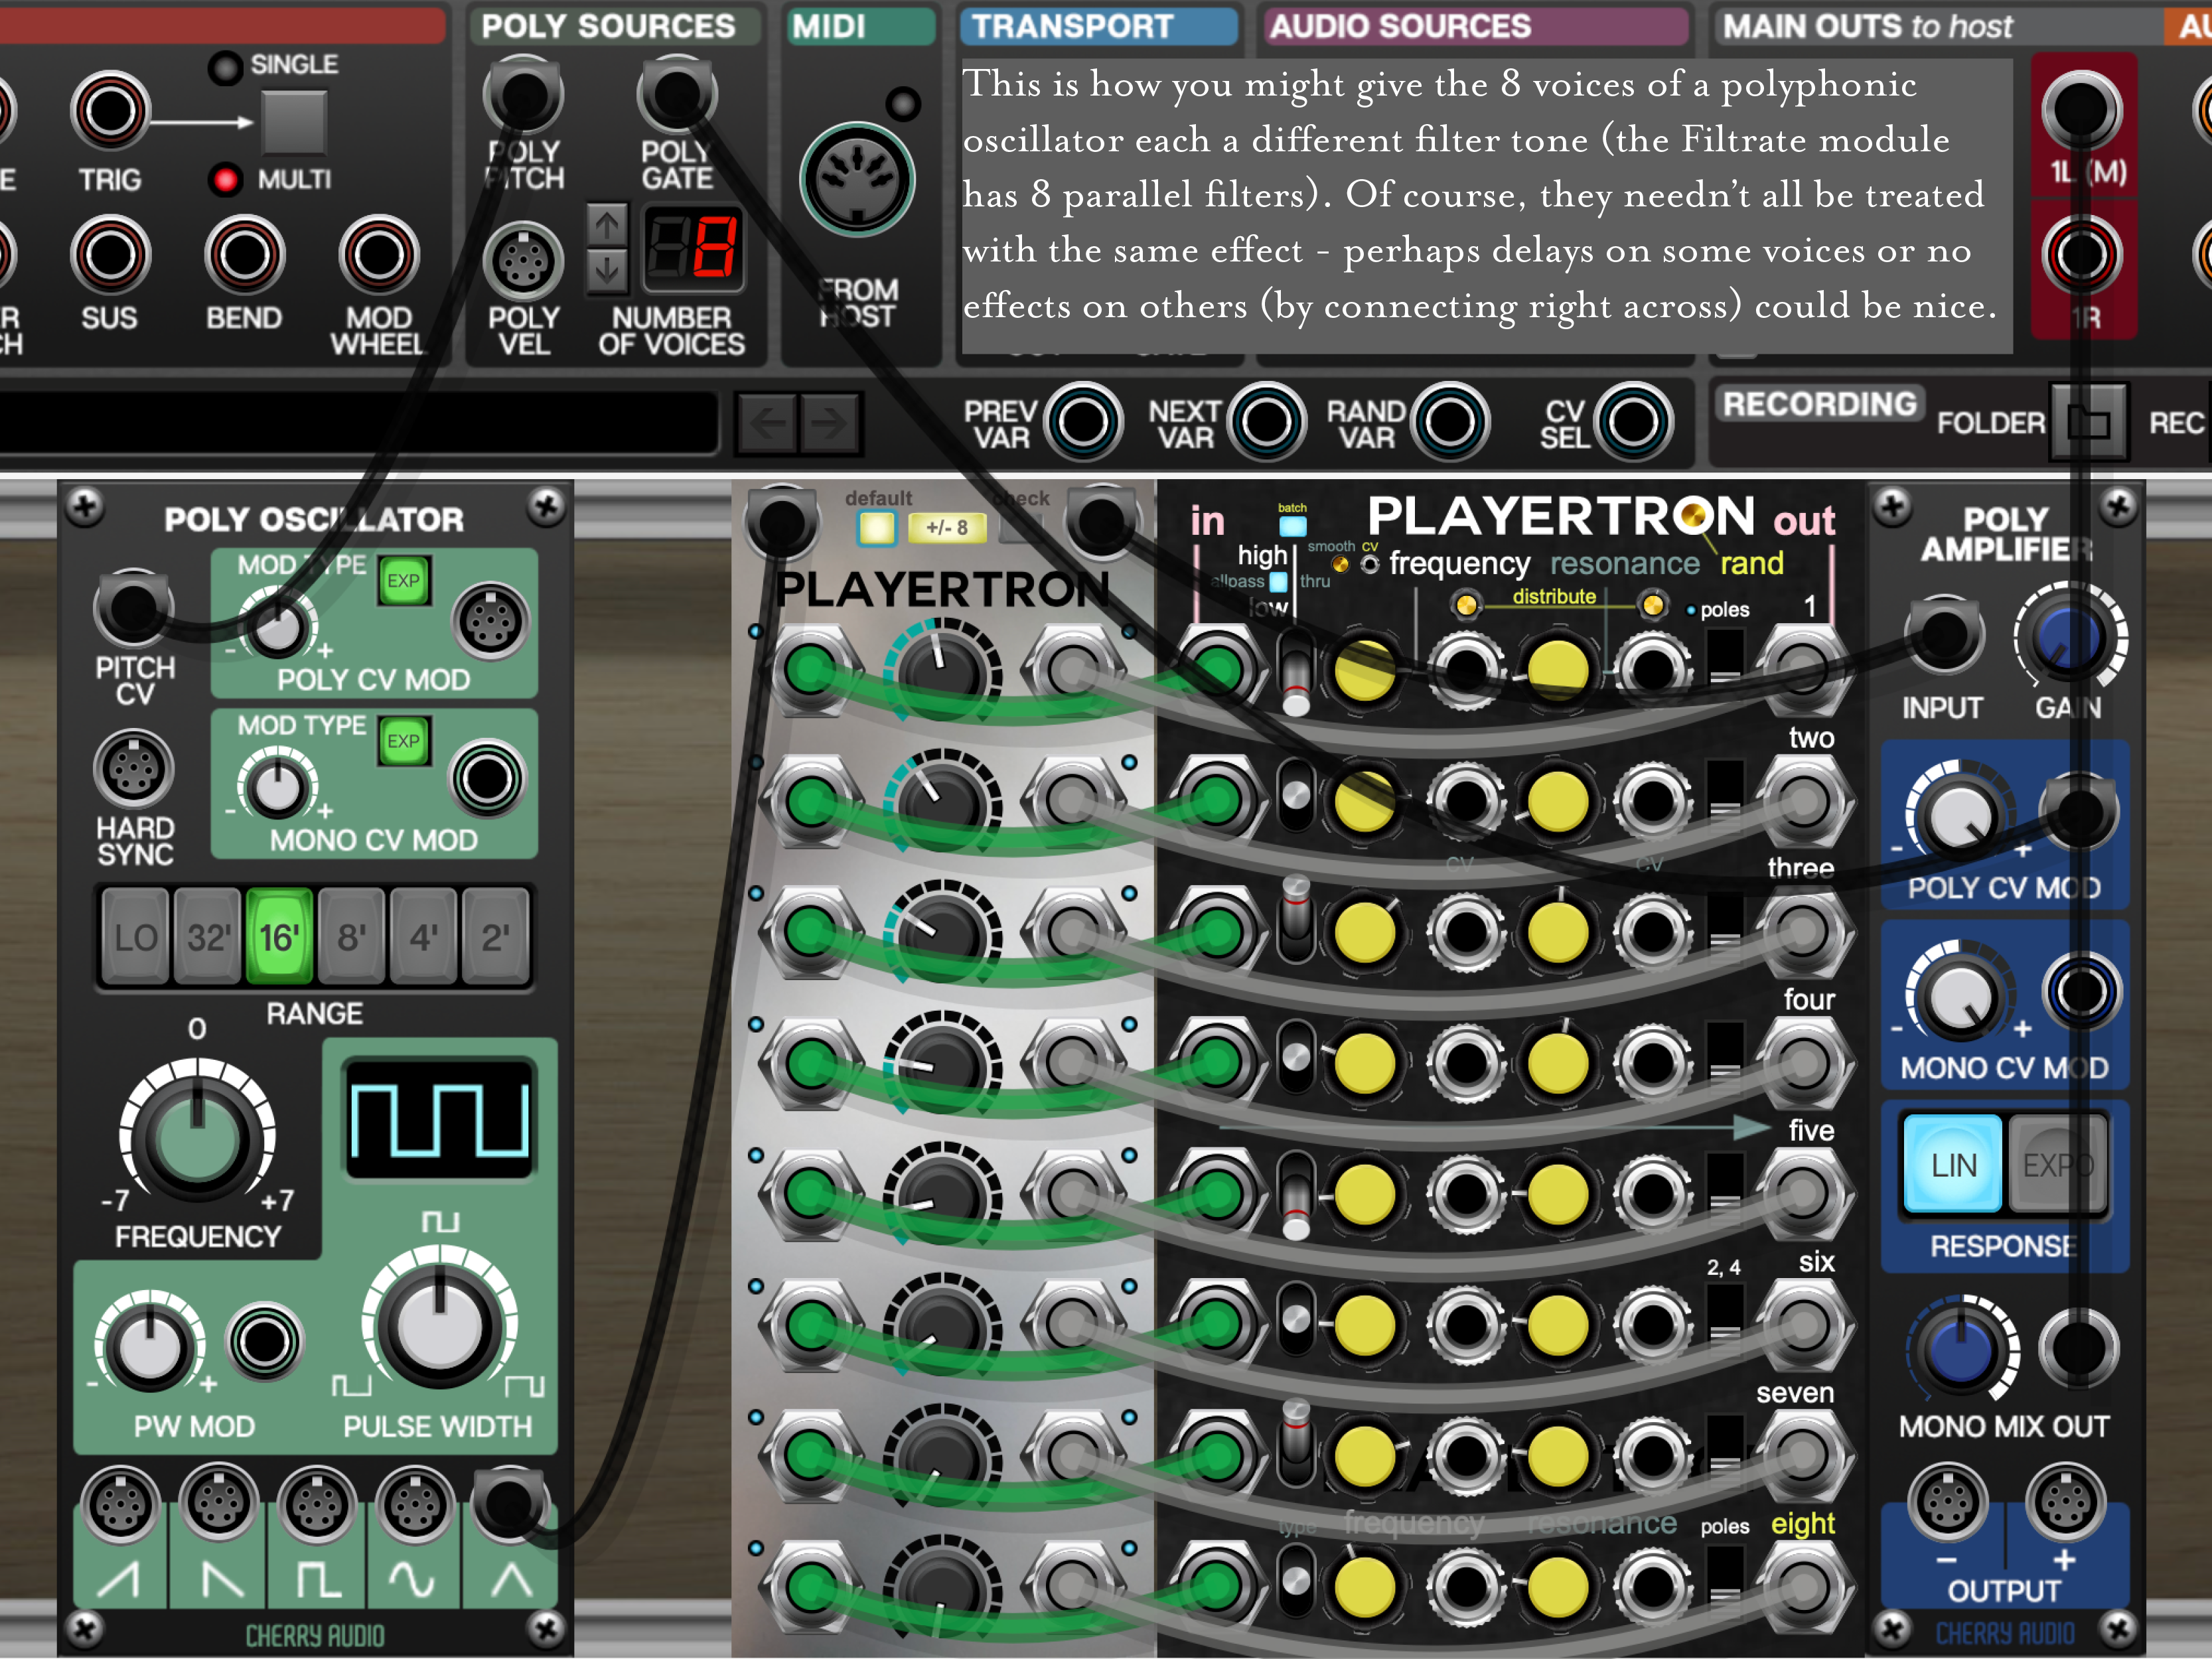This screenshot has width=2212, height=1659.
Task: Click the square waveform display
Action: pos(439,1120)
